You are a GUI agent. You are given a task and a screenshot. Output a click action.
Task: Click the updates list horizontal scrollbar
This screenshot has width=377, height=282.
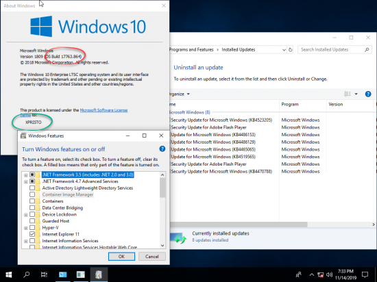[239, 225]
